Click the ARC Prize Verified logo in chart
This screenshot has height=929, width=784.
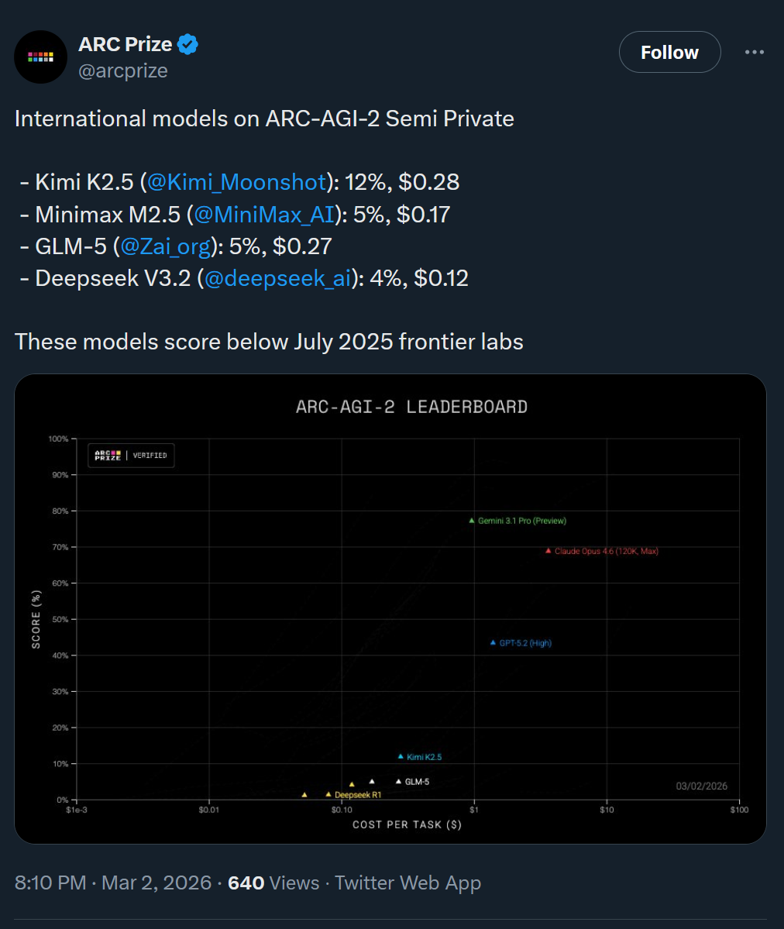point(130,455)
